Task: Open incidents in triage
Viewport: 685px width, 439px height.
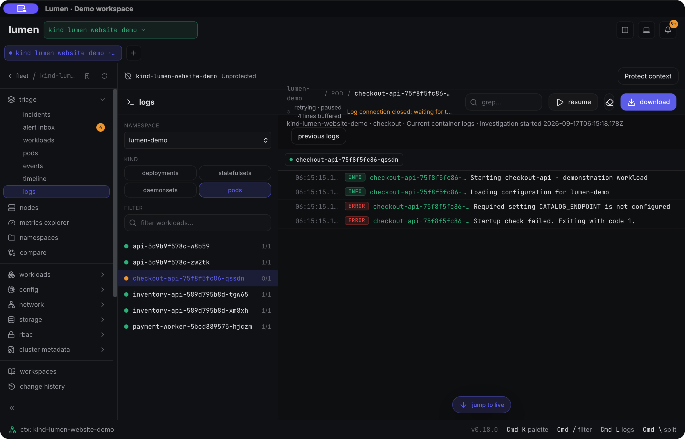Action: tap(56, 114)
